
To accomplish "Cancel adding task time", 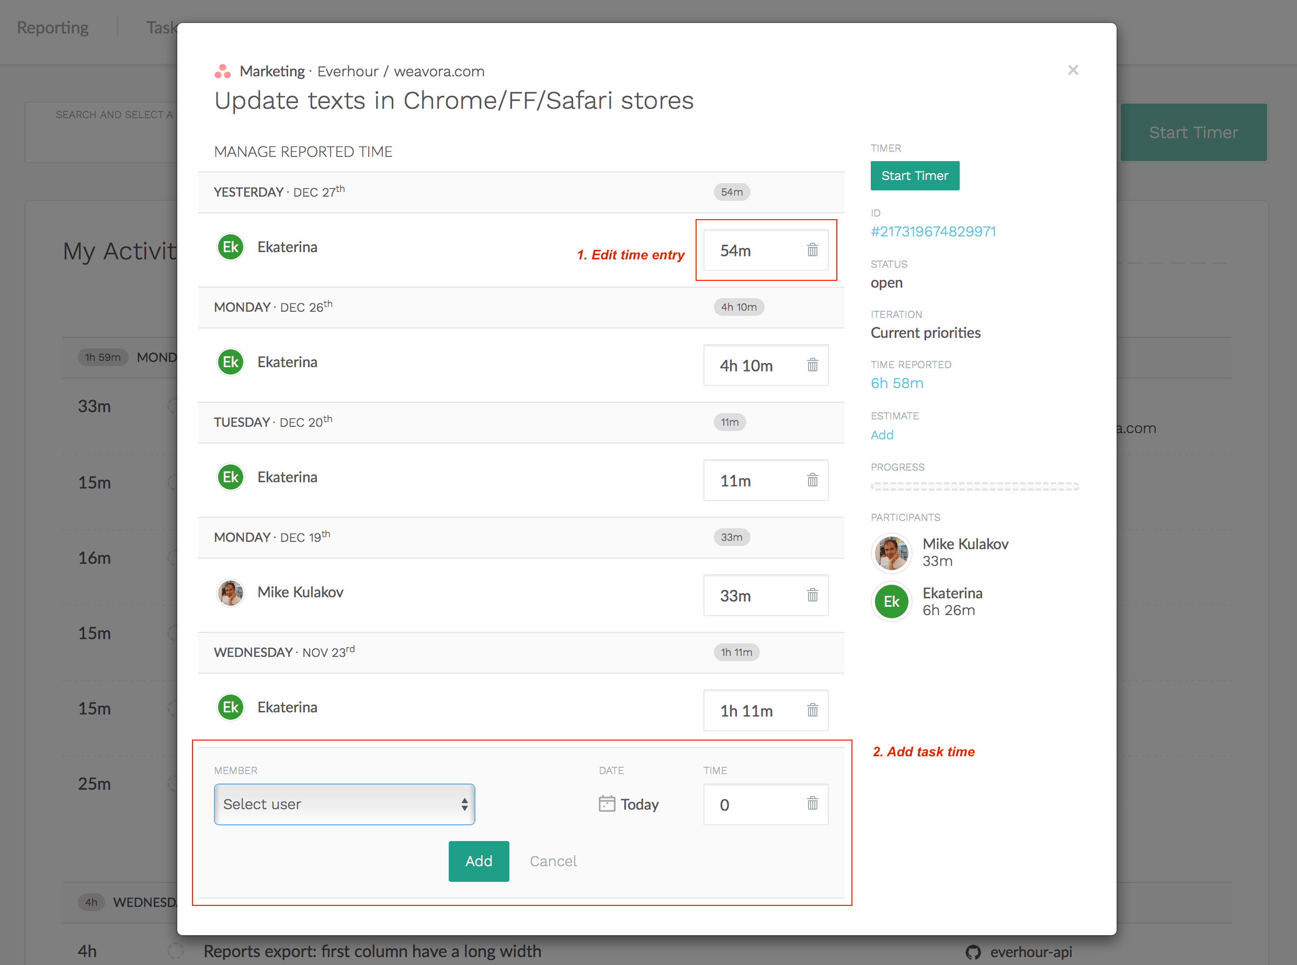I will [552, 861].
